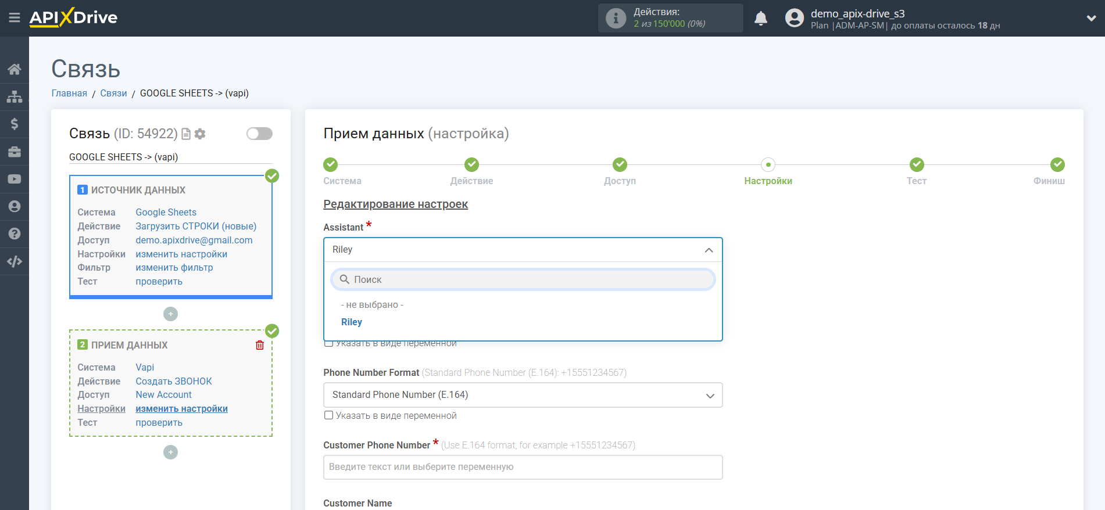Add a step after the data source block

click(170, 314)
